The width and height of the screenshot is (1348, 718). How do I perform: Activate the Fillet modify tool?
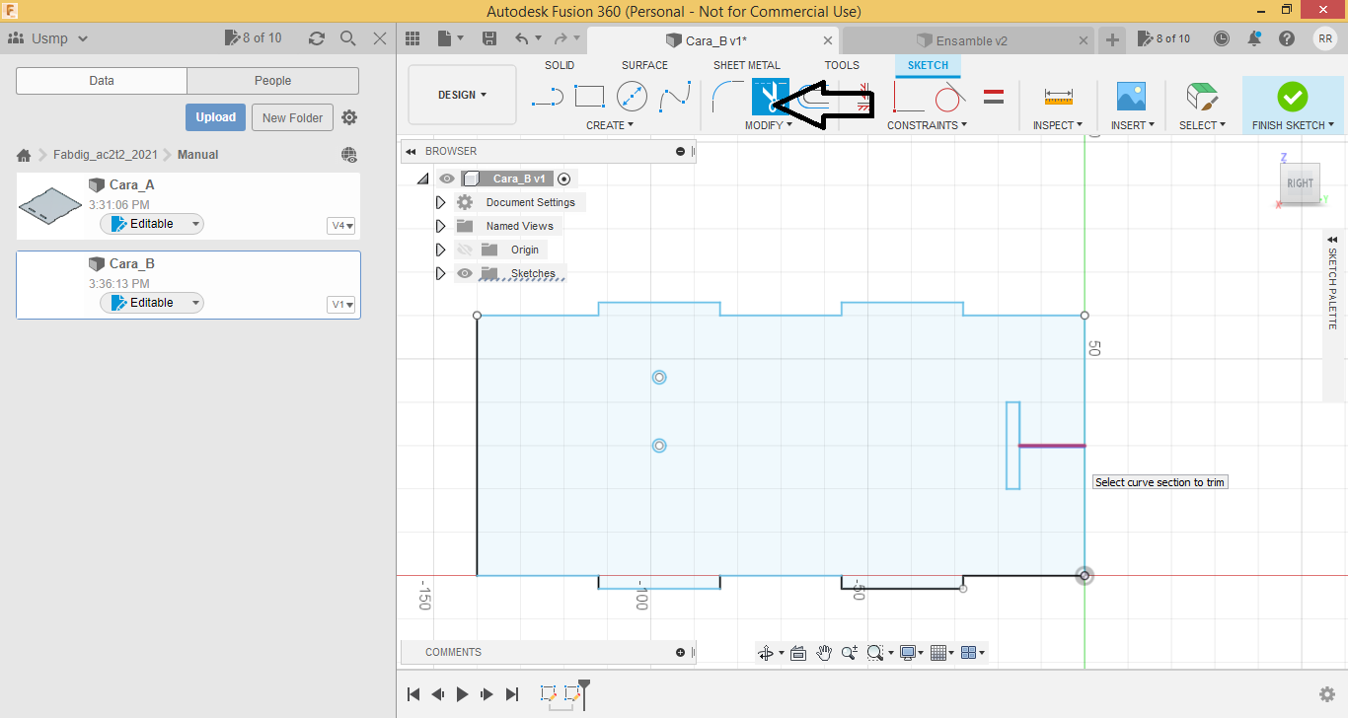pos(728,97)
